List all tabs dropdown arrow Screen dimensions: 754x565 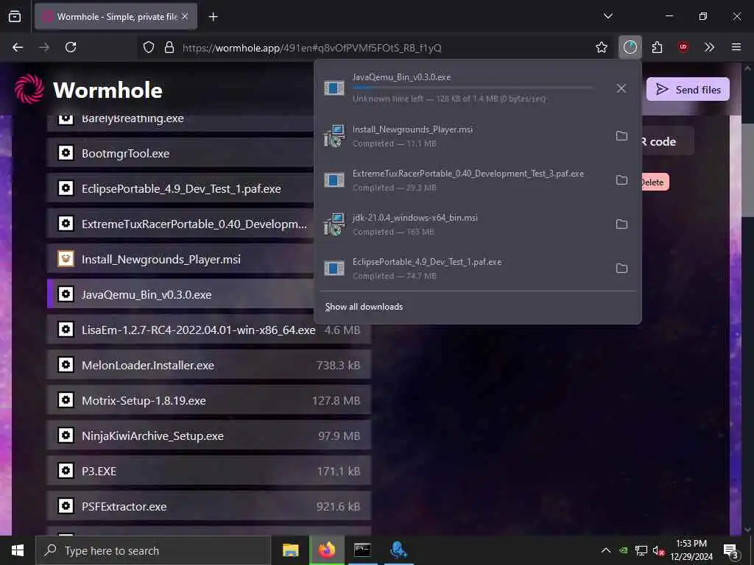point(607,16)
